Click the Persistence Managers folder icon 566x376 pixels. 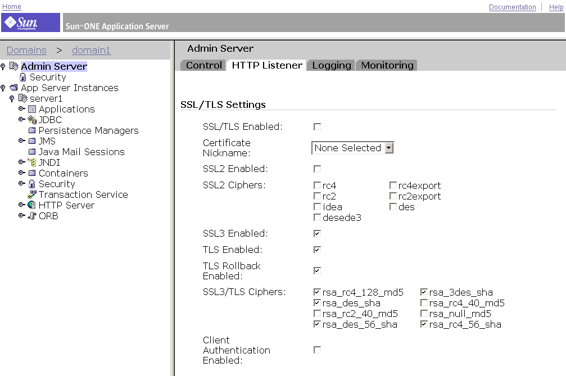click(32, 130)
